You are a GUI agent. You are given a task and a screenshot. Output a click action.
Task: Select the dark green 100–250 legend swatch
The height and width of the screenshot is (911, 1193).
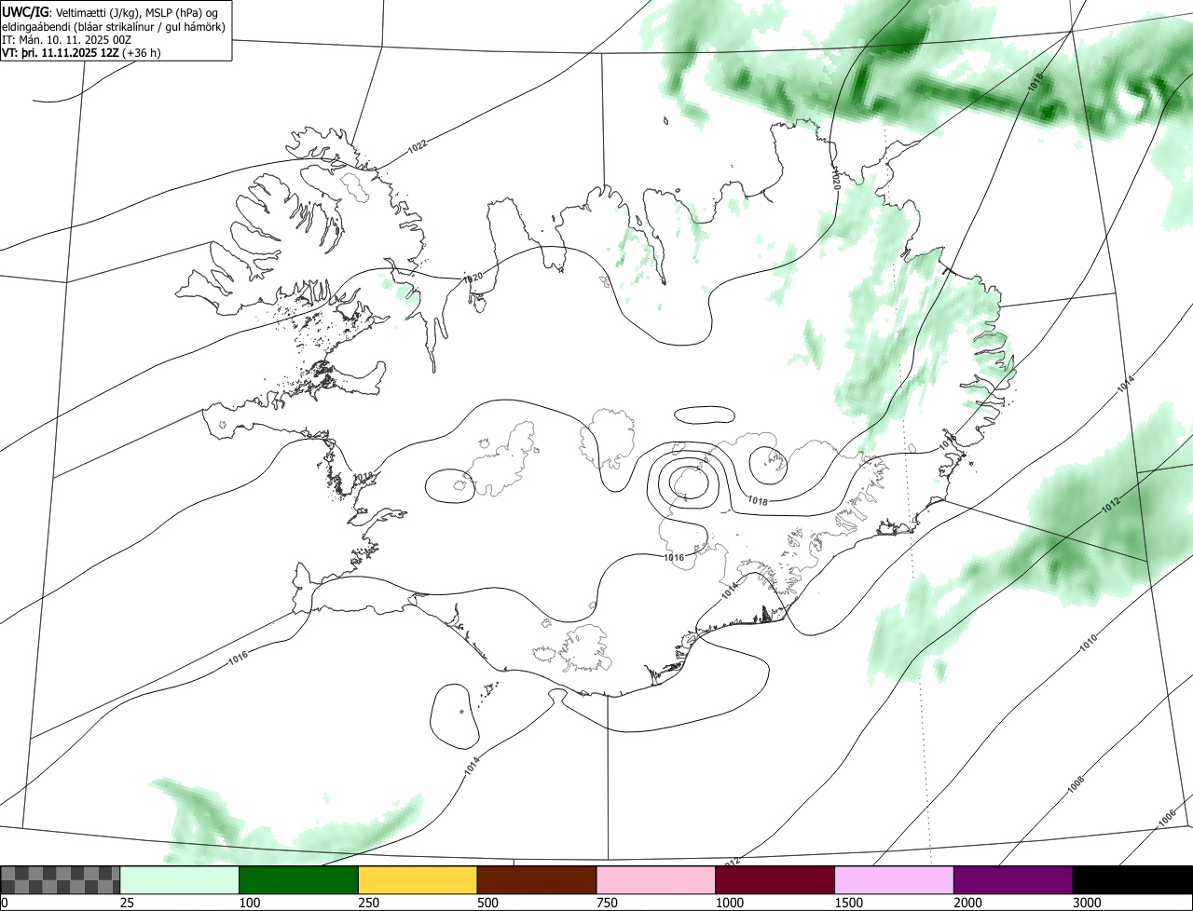[299, 879]
